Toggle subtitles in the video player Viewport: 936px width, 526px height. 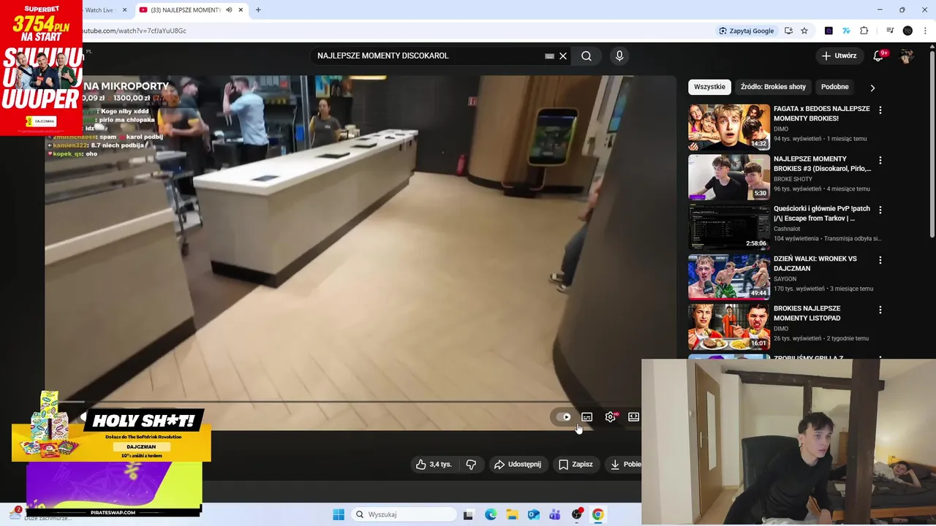pyautogui.click(x=586, y=417)
